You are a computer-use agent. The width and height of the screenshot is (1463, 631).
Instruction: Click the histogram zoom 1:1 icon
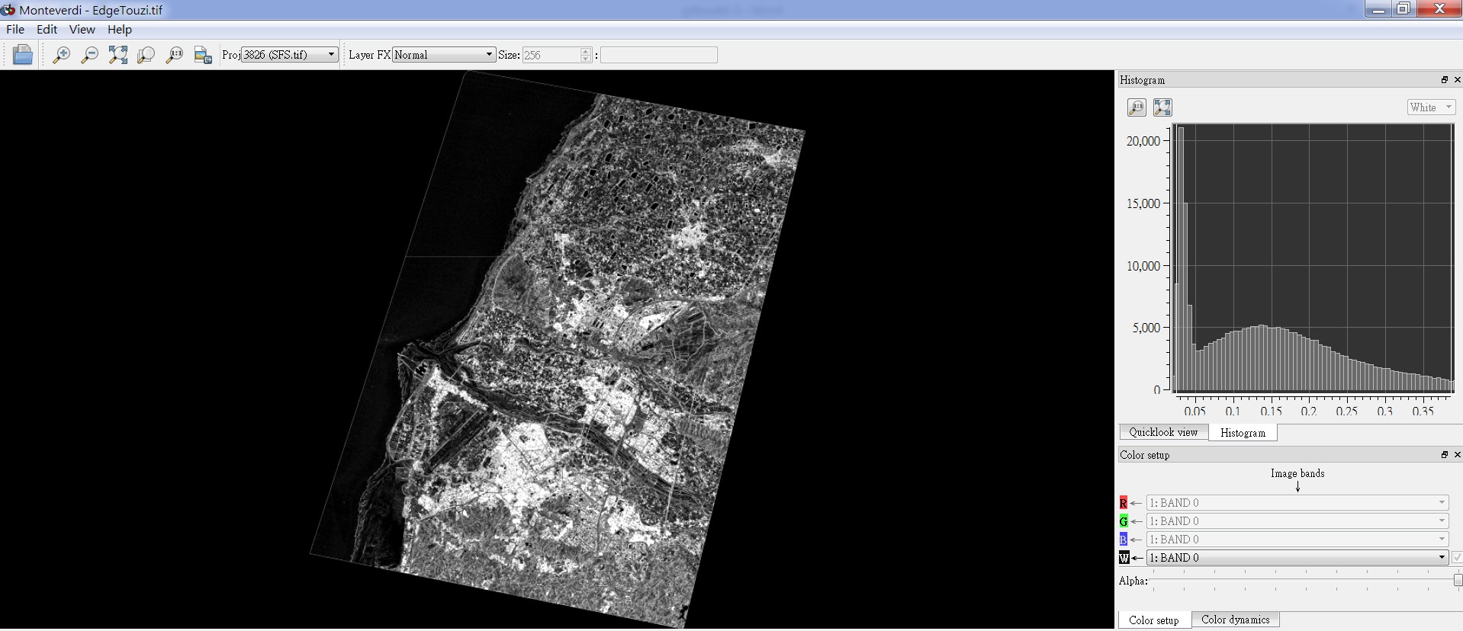pos(1137,107)
